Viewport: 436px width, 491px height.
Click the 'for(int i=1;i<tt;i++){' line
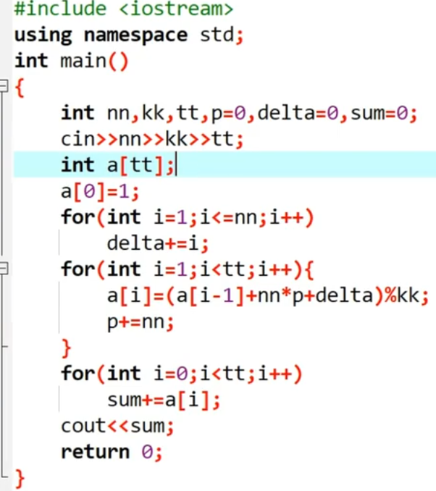[x=187, y=269]
